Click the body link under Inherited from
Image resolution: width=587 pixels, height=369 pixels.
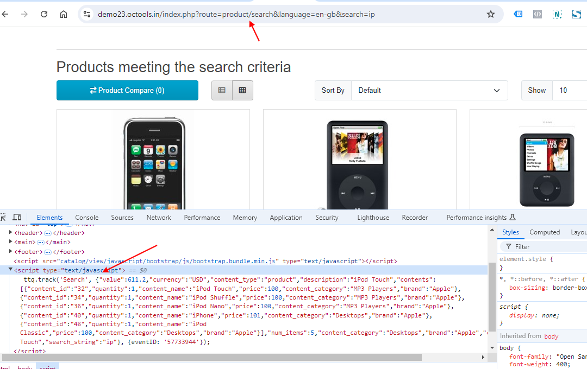tap(551, 336)
